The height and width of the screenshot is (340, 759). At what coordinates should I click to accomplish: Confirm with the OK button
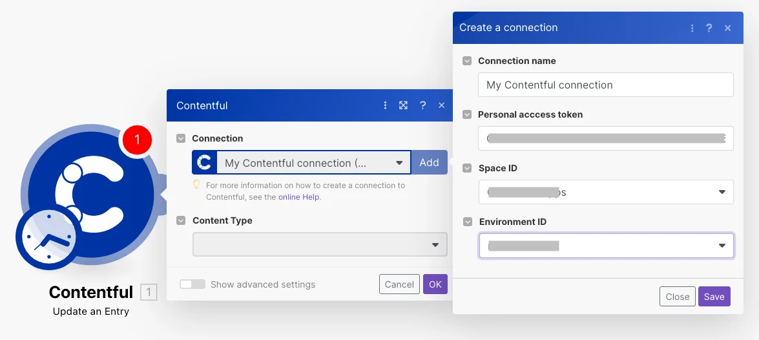pos(435,284)
